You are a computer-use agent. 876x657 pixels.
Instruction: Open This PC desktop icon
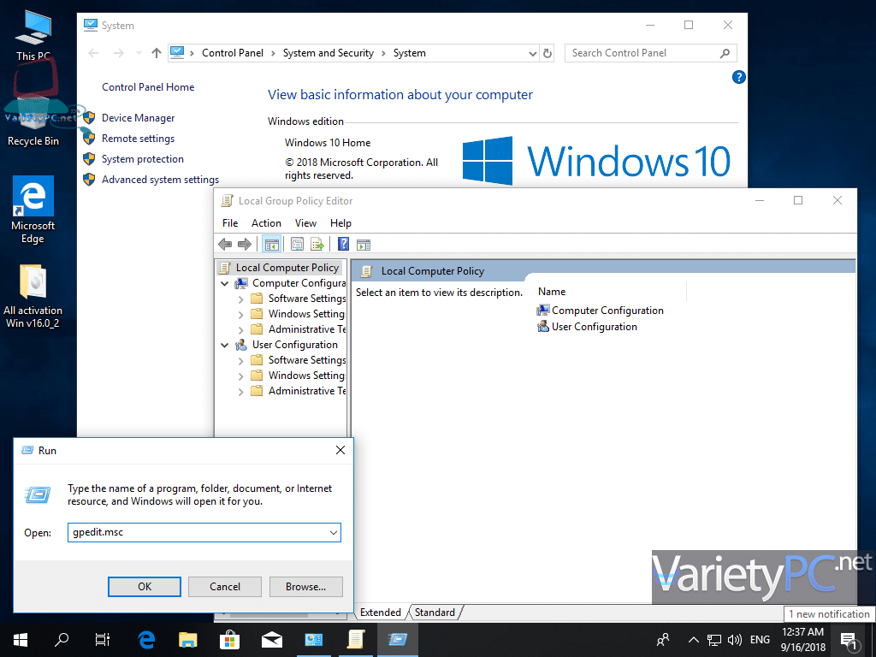click(33, 35)
